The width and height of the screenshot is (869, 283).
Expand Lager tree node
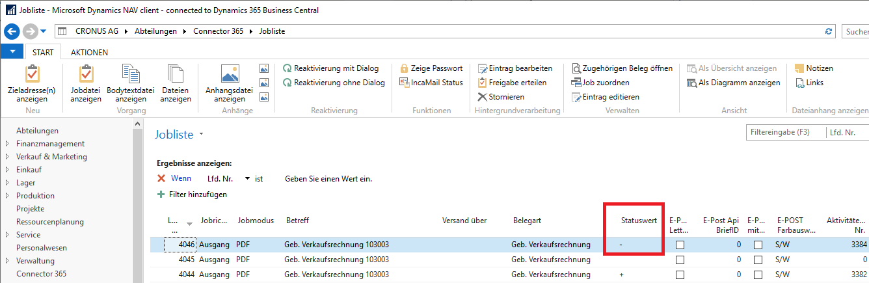coord(8,183)
